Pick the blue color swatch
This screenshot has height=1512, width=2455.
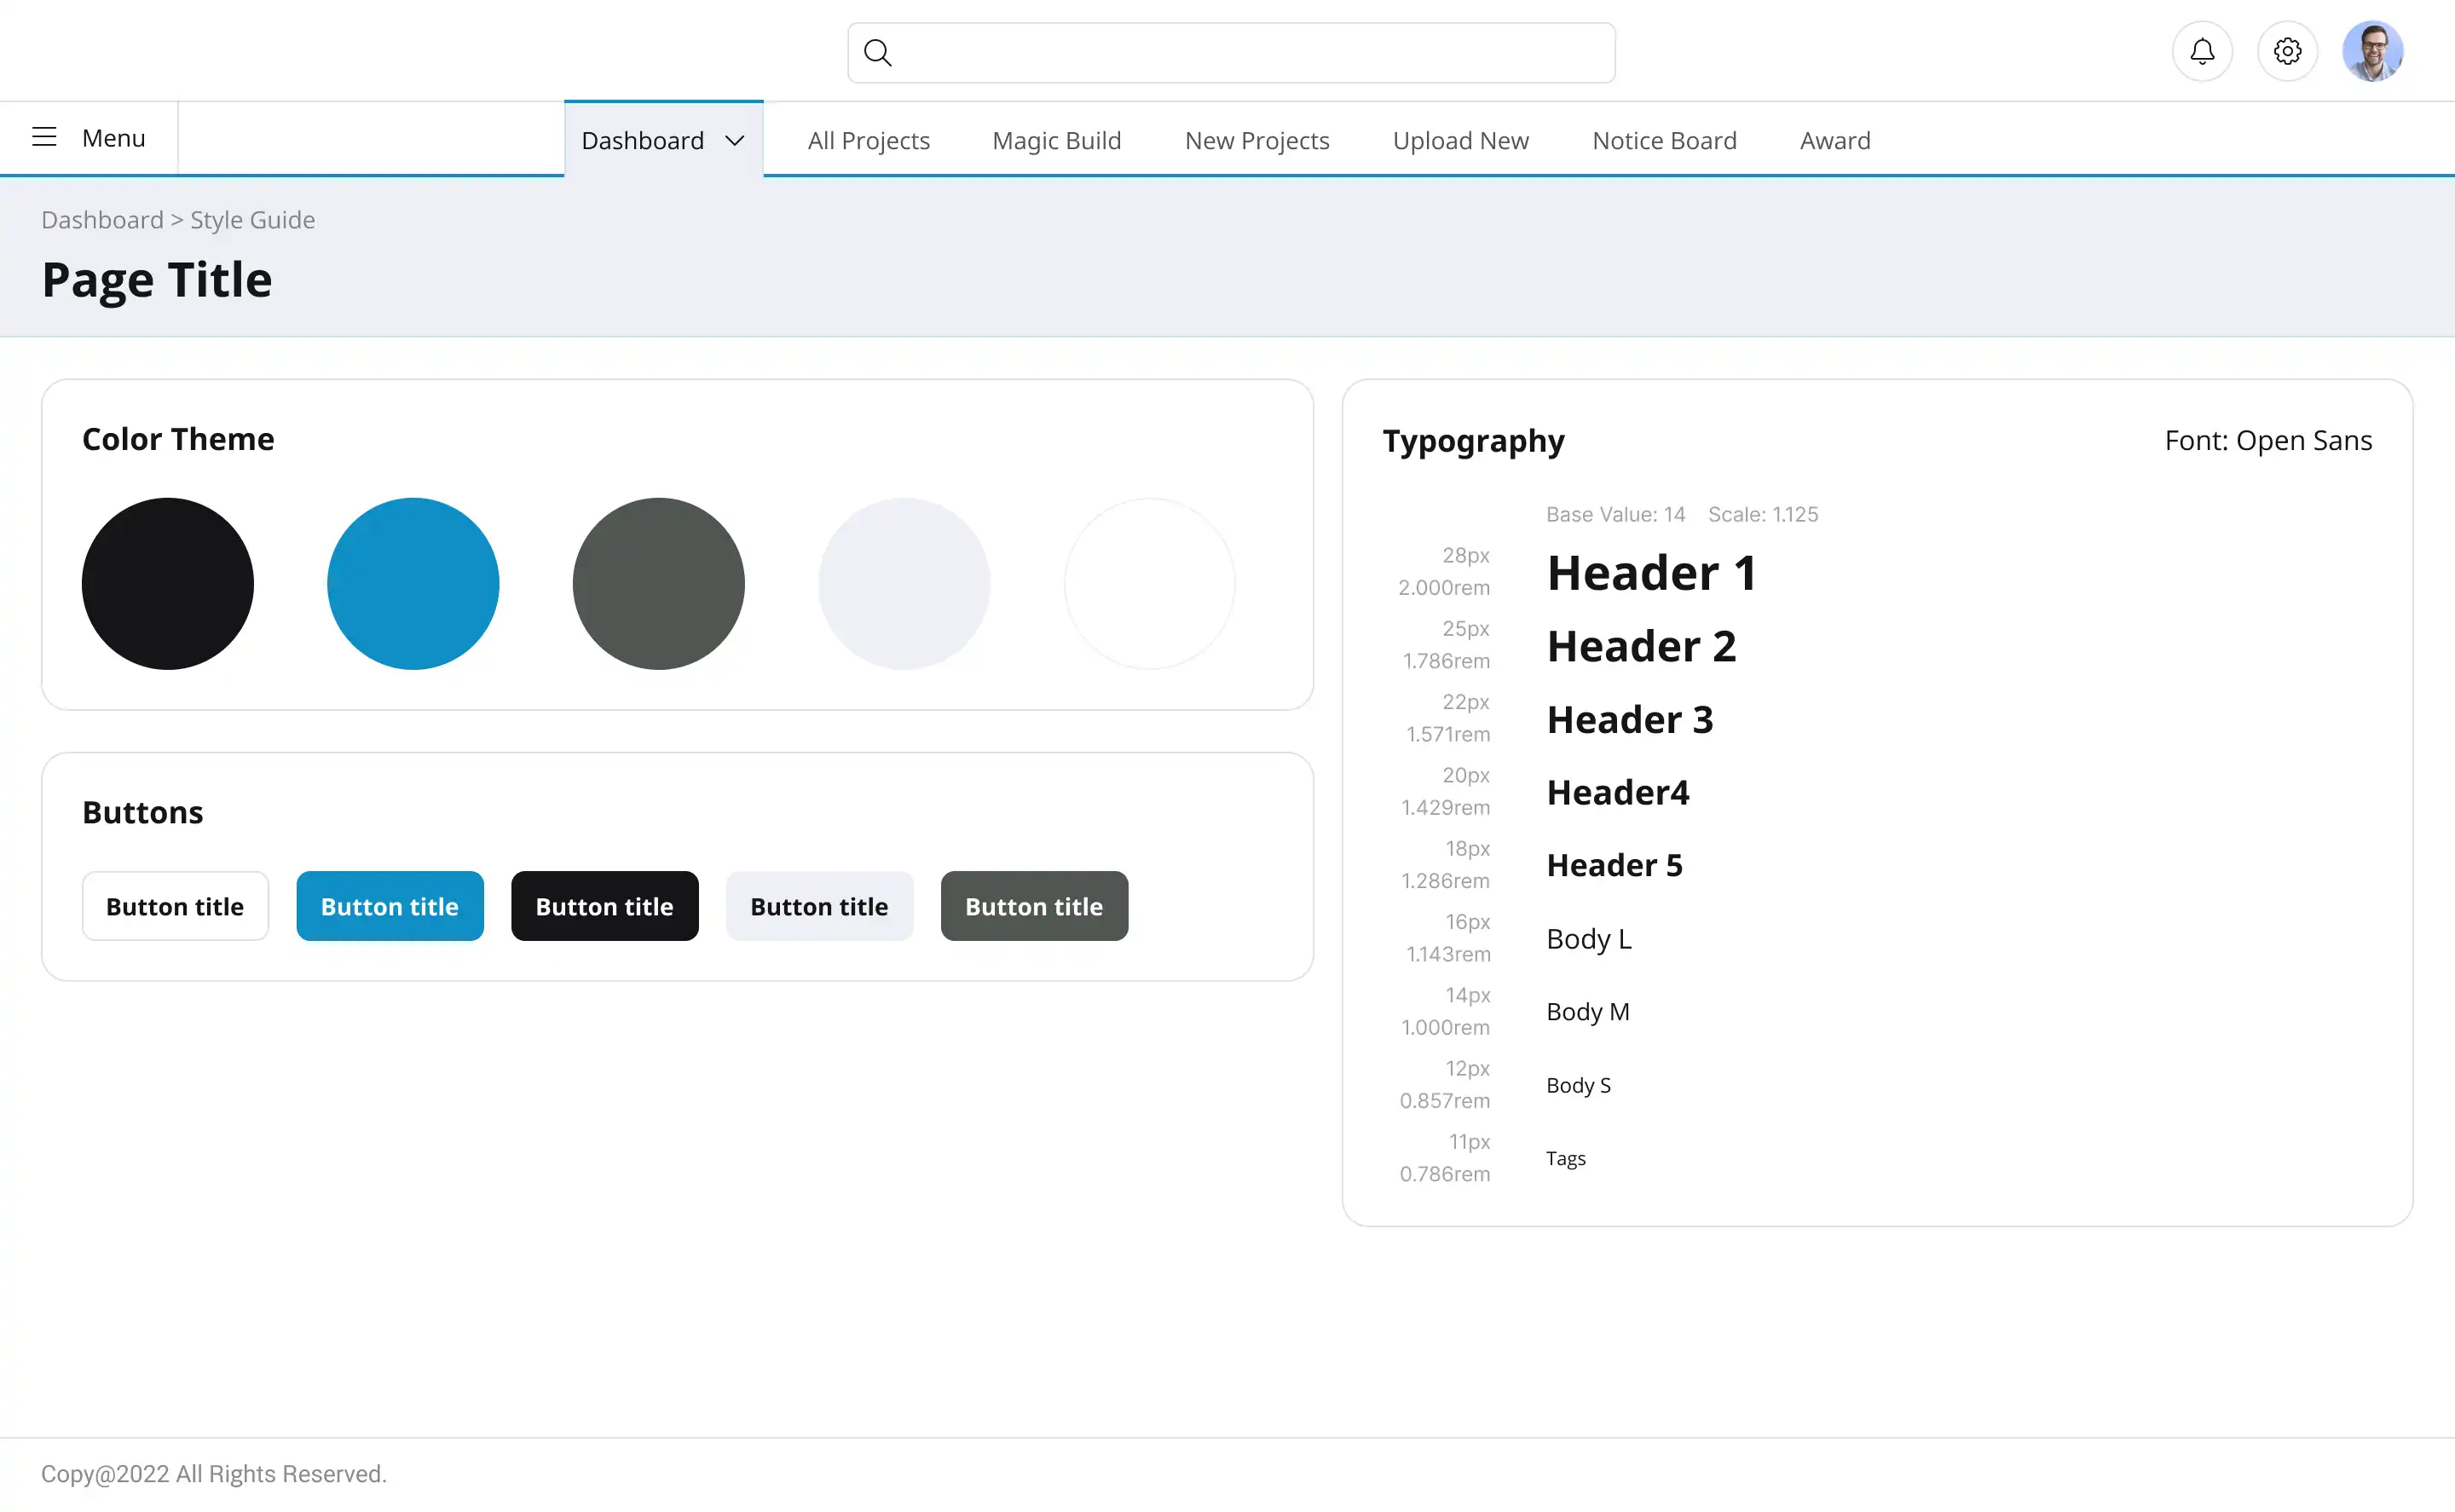pyautogui.click(x=413, y=584)
